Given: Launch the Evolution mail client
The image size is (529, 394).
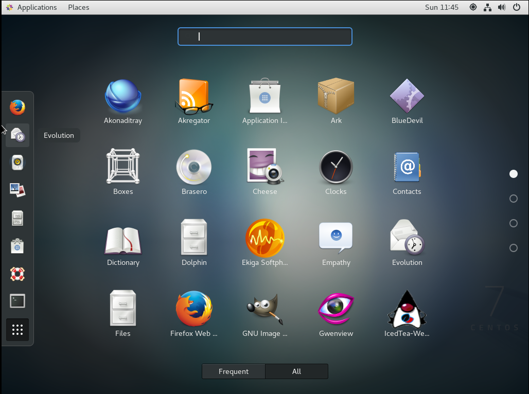Looking at the screenshot, I should pos(407,238).
